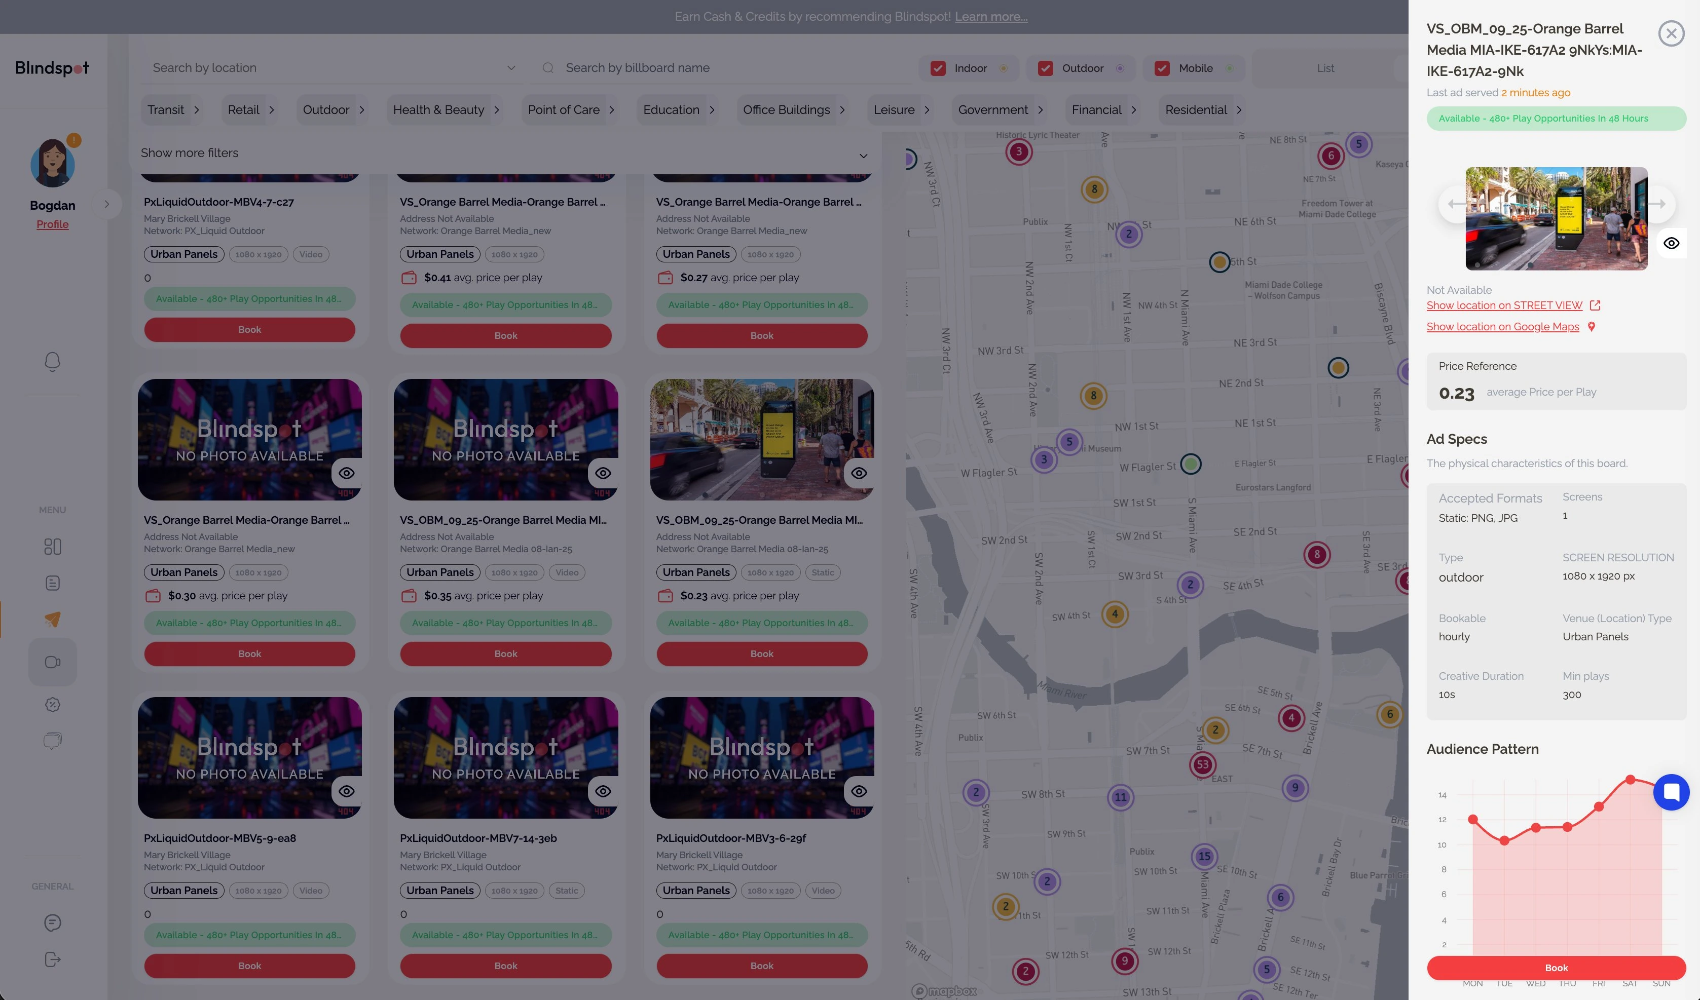Open the document list icon in menu
The height and width of the screenshot is (1000, 1700).
[52, 583]
